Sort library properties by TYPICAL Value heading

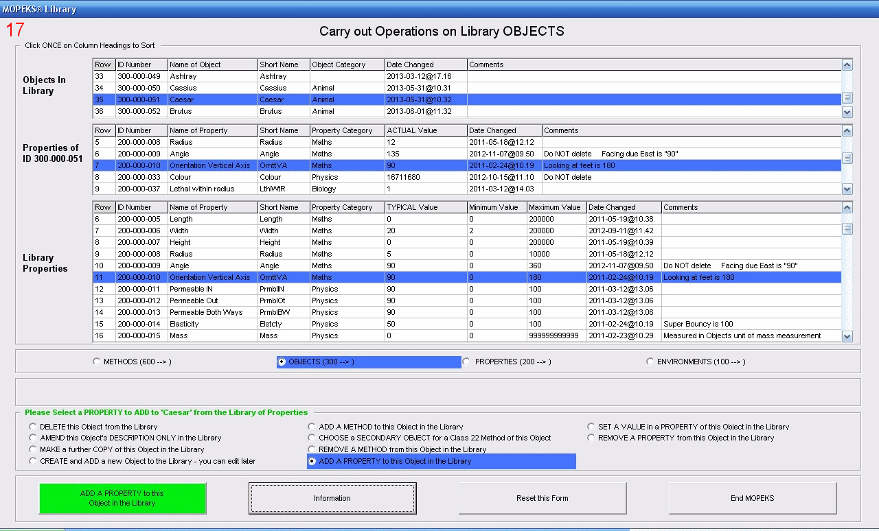tap(426, 207)
